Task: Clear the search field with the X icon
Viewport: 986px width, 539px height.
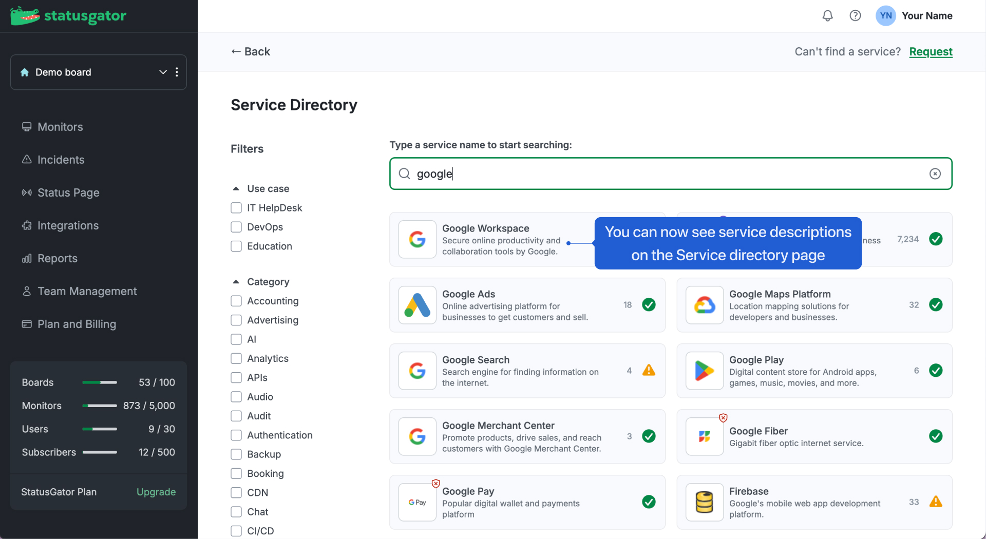Action: tap(935, 174)
